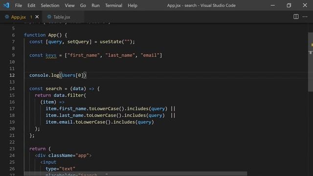The image size is (313, 176).
Task: Click 'data.filter(' on line 15
Action: coord(69,95)
